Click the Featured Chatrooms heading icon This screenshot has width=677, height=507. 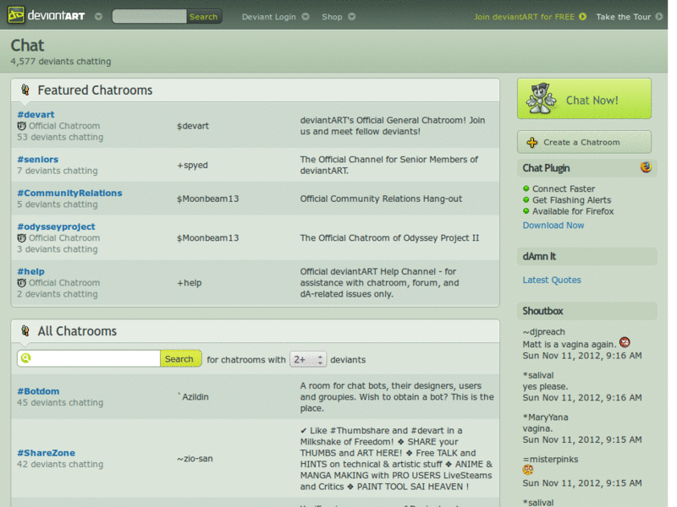25,90
